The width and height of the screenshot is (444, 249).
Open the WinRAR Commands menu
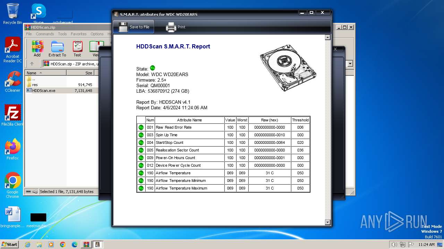[45, 34]
